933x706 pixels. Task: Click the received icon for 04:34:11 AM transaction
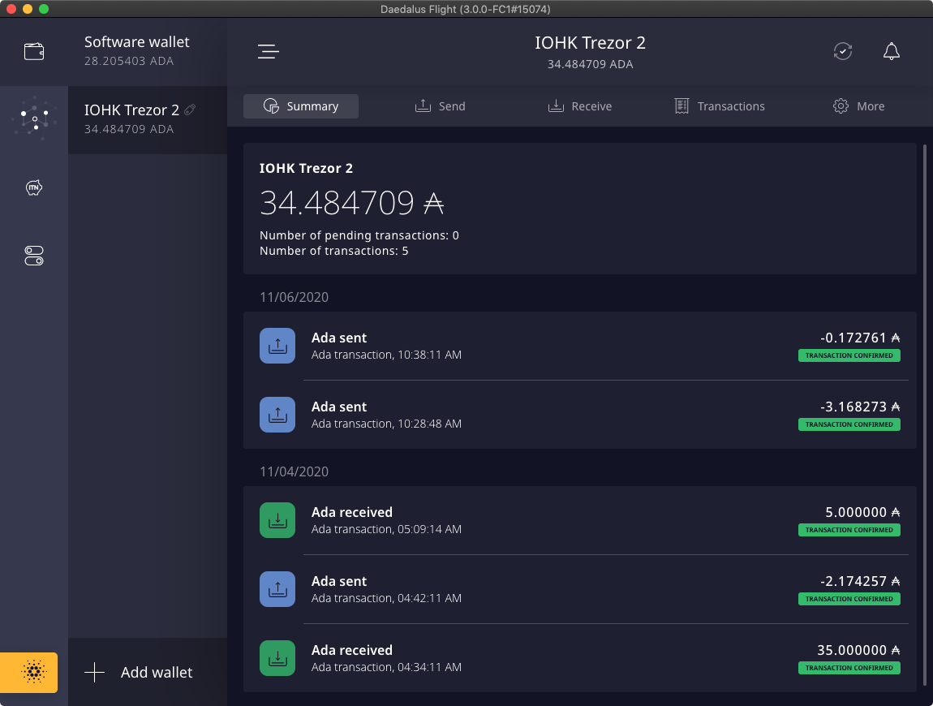pos(277,658)
